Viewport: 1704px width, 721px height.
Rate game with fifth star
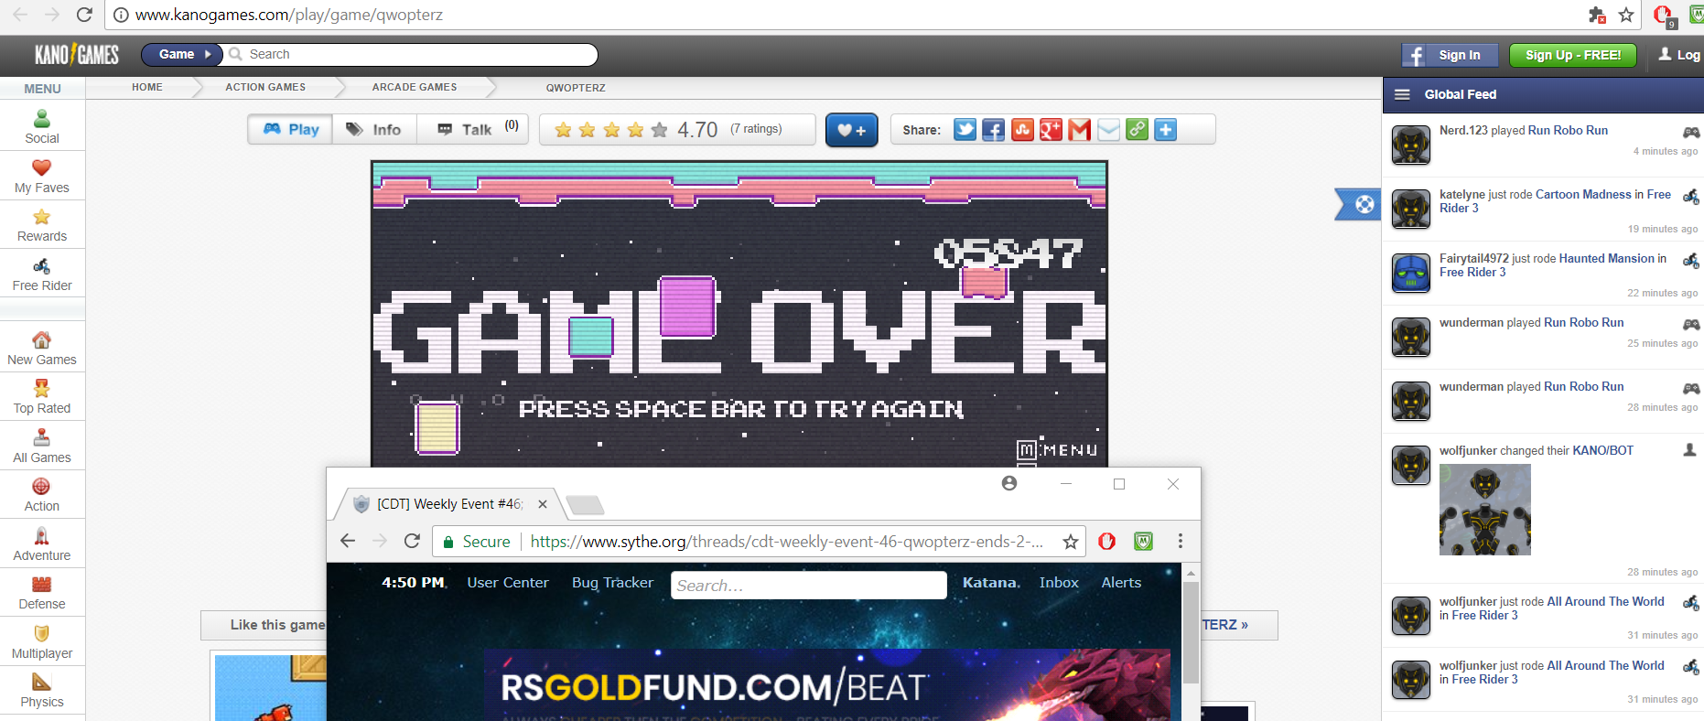[659, 130]
